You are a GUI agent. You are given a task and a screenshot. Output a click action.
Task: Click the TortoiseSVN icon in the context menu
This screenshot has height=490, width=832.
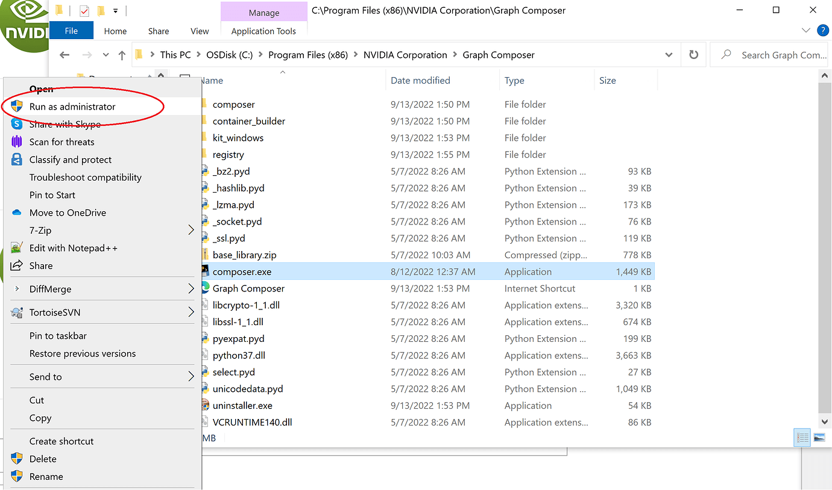16,312
